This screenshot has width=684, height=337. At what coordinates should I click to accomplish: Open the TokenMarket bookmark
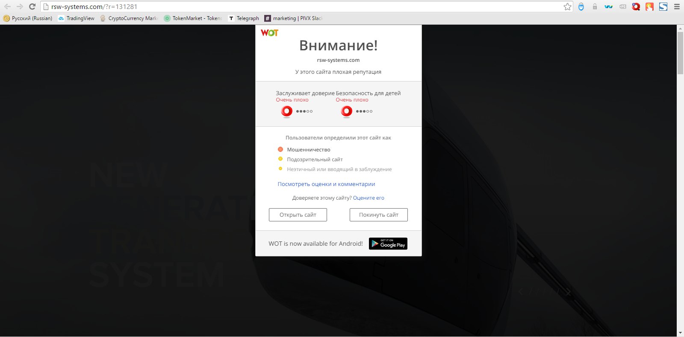(x=193, y=18)
